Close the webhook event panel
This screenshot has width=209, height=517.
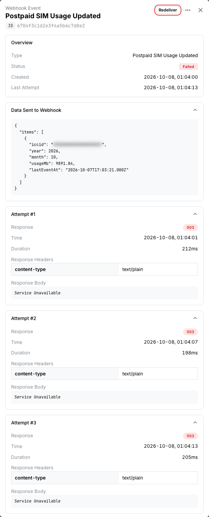201,10
